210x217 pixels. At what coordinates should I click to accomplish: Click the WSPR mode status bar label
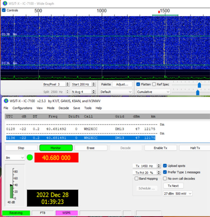click(x=66, y=213)
